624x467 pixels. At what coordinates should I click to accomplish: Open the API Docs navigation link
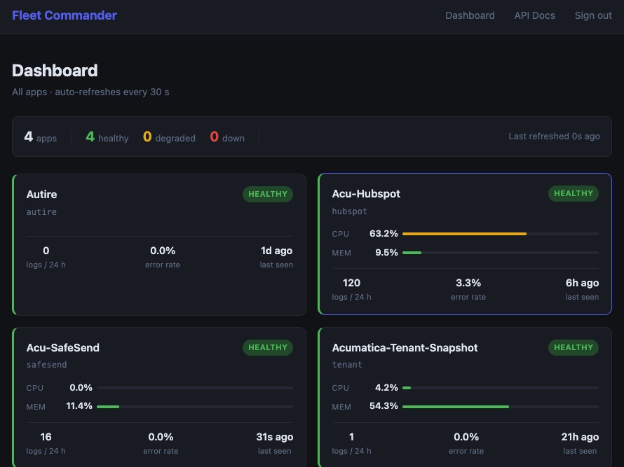click(x=534, y=15)
